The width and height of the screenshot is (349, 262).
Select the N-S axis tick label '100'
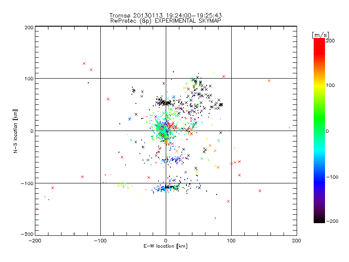click(29, 79)
